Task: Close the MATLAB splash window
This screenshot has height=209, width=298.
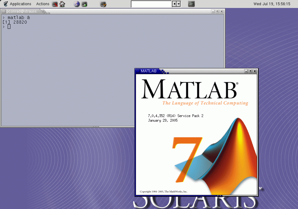Action: (255, 71)
